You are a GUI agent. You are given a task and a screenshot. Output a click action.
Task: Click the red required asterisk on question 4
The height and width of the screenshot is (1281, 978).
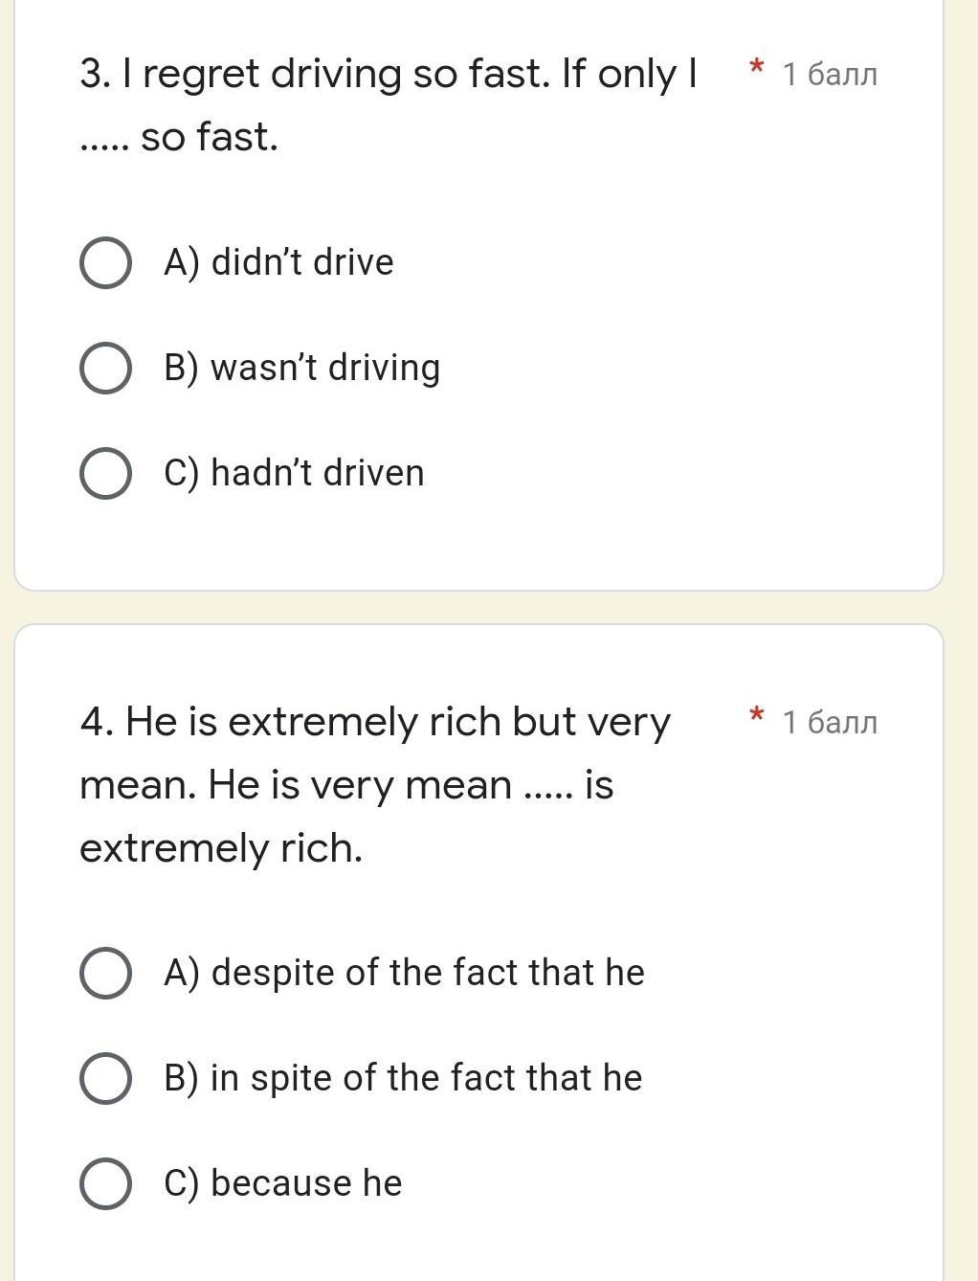(x=756, y=716)
